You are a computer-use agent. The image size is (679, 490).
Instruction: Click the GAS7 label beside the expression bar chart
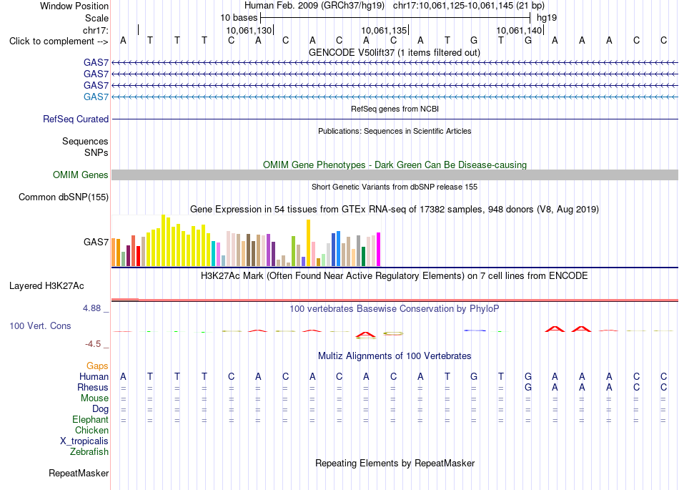tap(96, 242)
